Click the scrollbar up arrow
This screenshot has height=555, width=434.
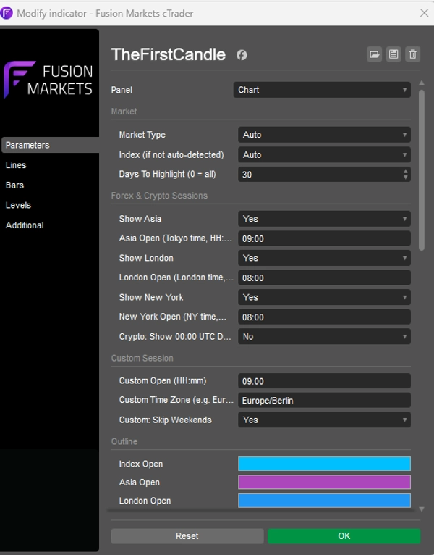[421, 83]
